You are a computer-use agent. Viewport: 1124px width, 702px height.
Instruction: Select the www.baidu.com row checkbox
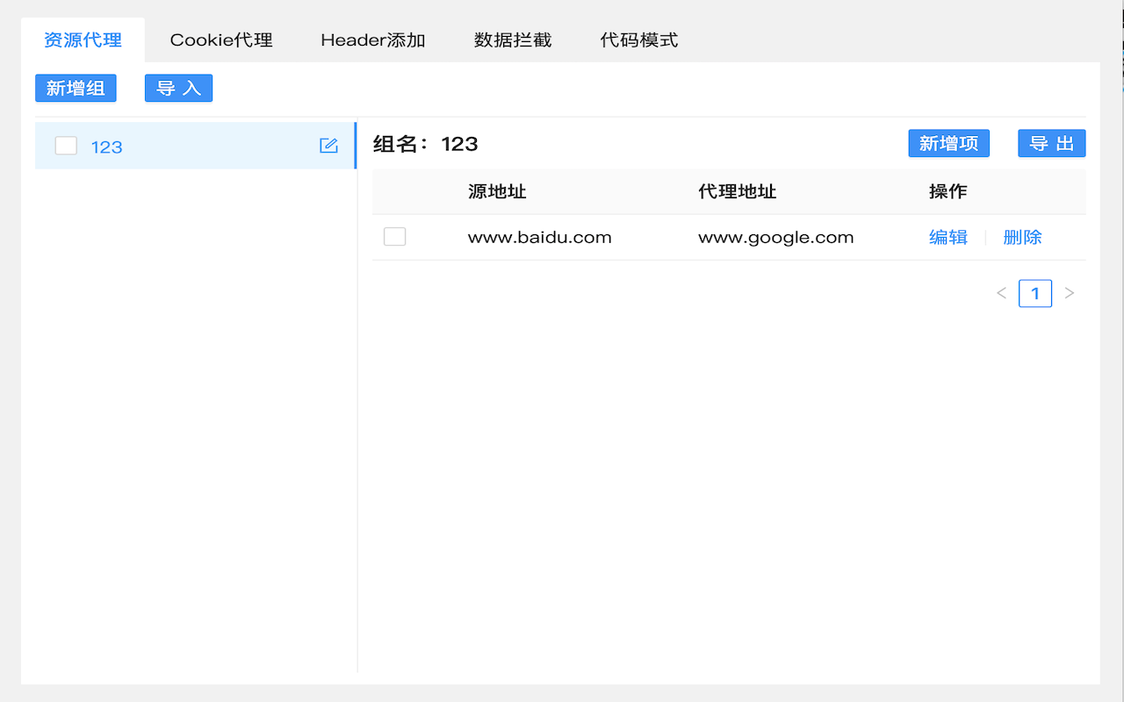point(394,236)
